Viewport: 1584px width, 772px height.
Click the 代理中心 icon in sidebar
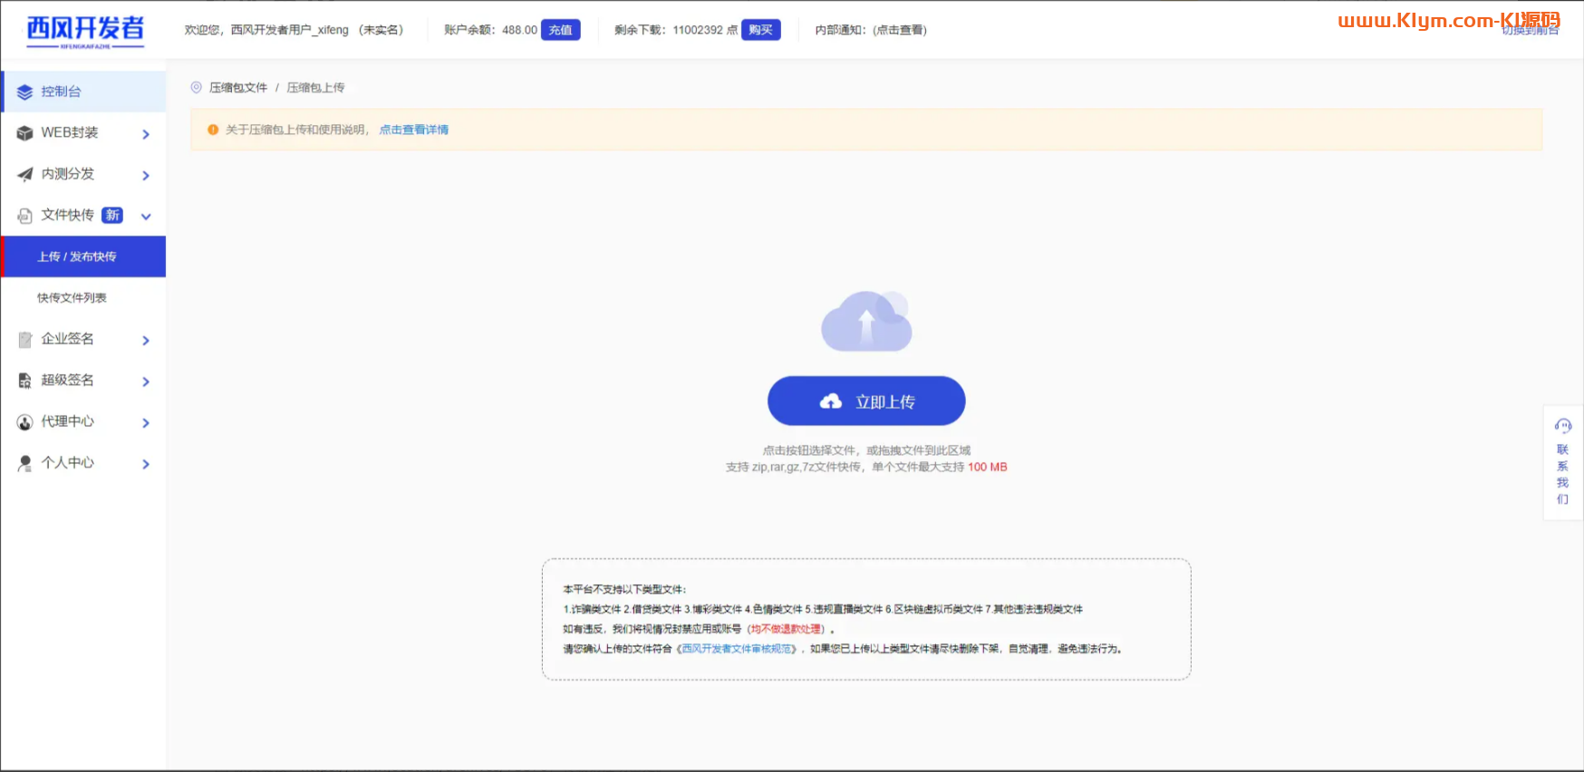tap(24, 422)
